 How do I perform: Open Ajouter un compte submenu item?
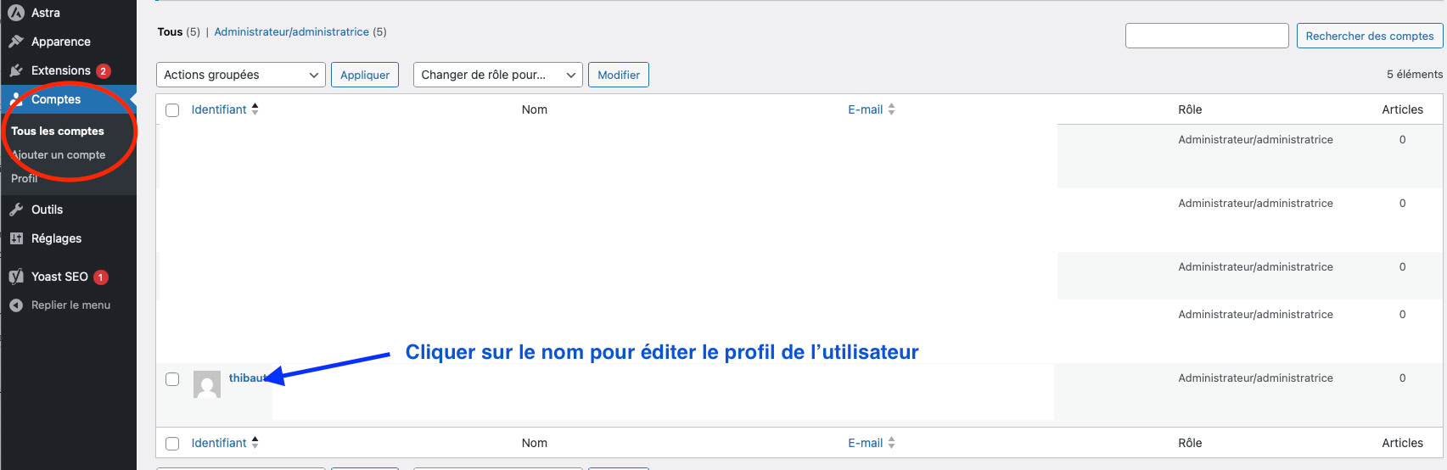(59, 155)
